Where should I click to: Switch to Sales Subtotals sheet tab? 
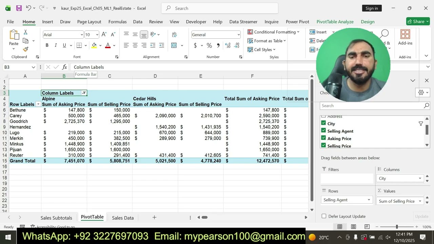tap(56, 218)
